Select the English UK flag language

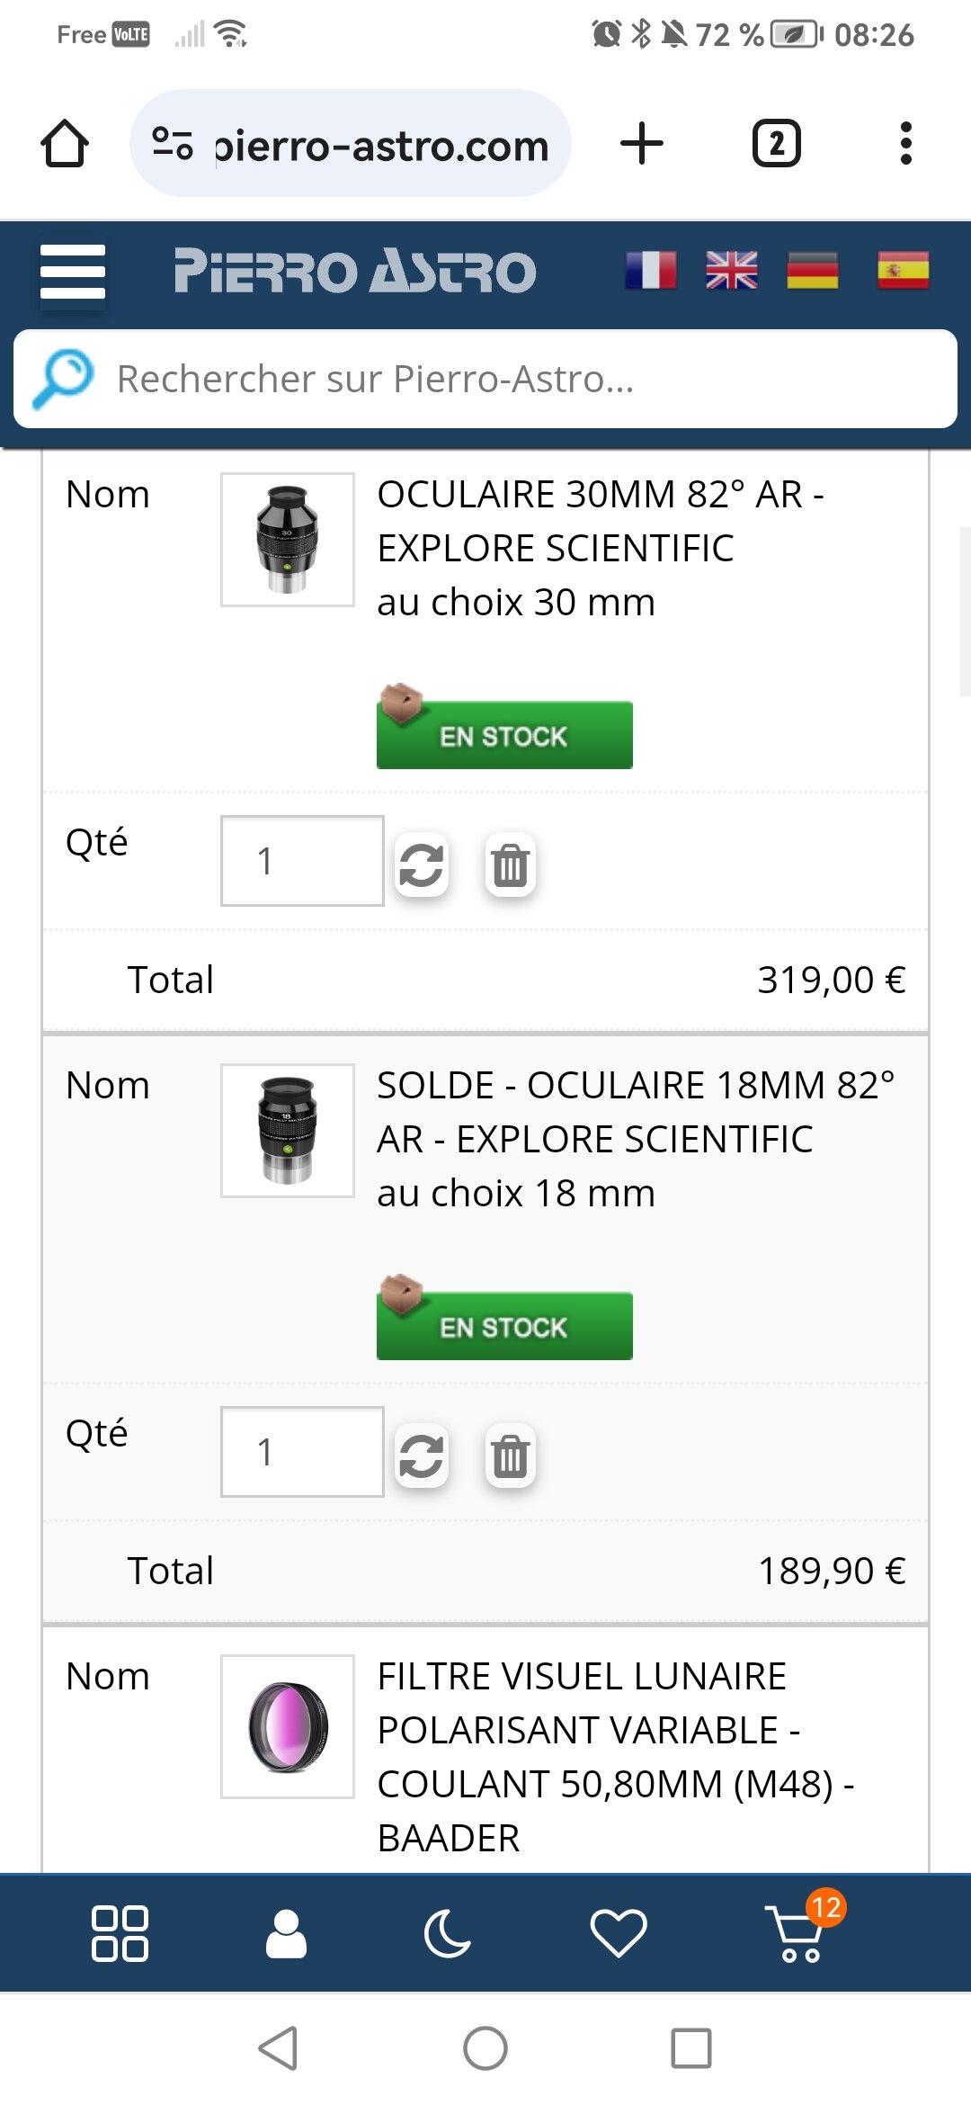732,270
